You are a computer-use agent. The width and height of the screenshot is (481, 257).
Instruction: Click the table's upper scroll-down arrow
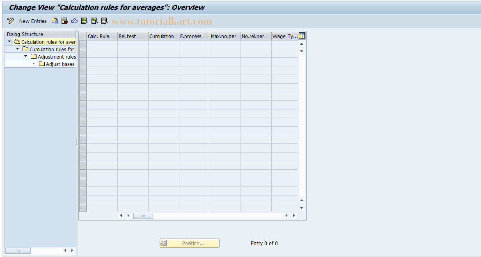[302, 51]
